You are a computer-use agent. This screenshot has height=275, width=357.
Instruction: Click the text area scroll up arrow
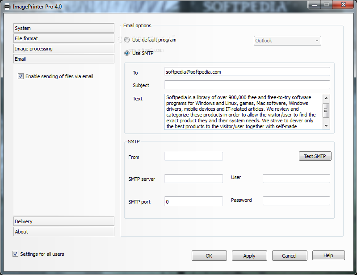click(x=326, y=98)
